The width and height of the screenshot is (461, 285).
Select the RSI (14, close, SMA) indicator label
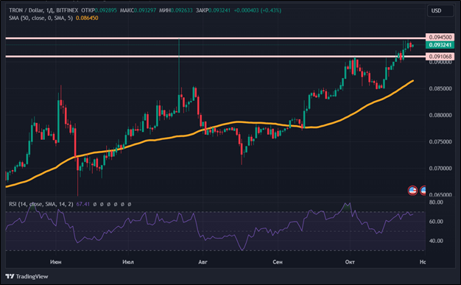point(41,204)
